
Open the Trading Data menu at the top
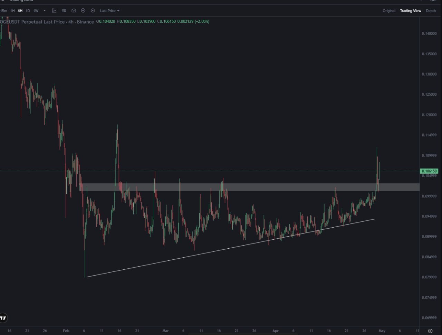(21, 1)
